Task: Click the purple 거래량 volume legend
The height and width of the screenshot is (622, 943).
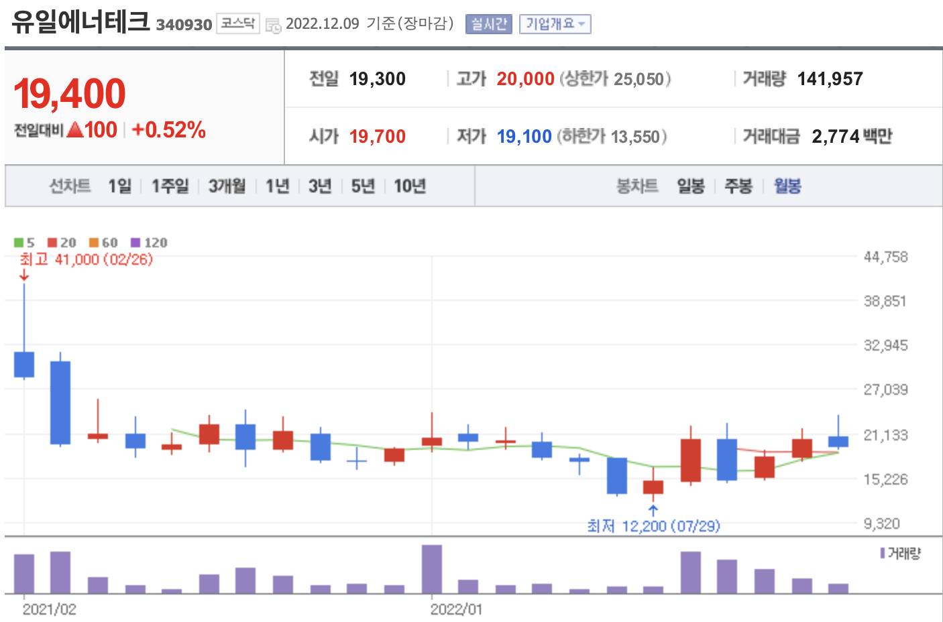Action: click(901, 553)
